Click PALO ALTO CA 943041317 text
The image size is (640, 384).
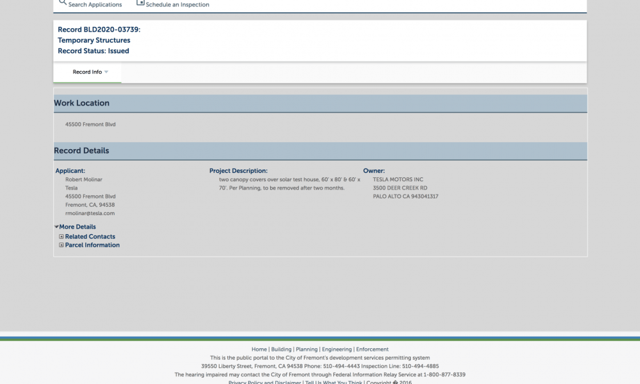(x=405, y=196)
